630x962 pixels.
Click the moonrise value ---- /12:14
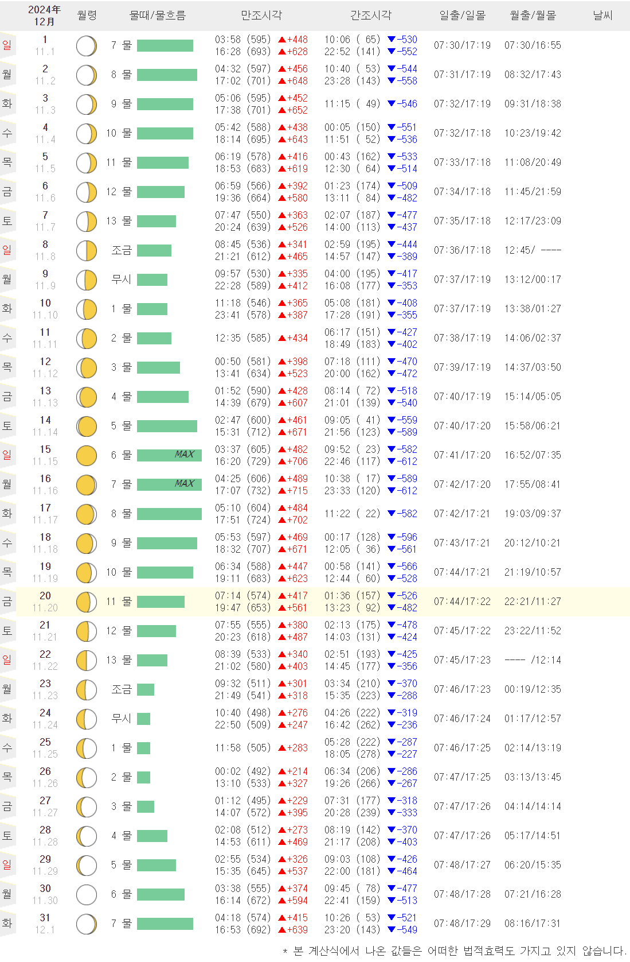533,660
